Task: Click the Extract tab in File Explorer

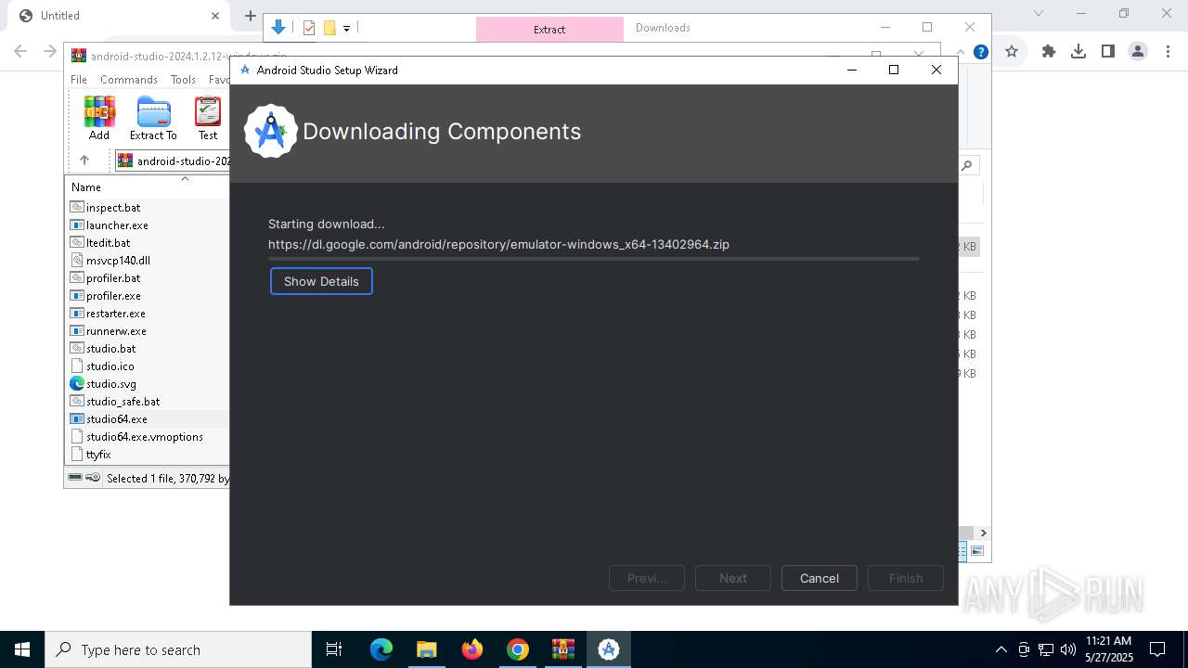Action: coord(549,30)
